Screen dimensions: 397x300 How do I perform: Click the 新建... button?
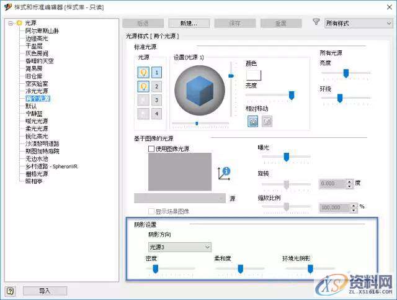(189, 24)
